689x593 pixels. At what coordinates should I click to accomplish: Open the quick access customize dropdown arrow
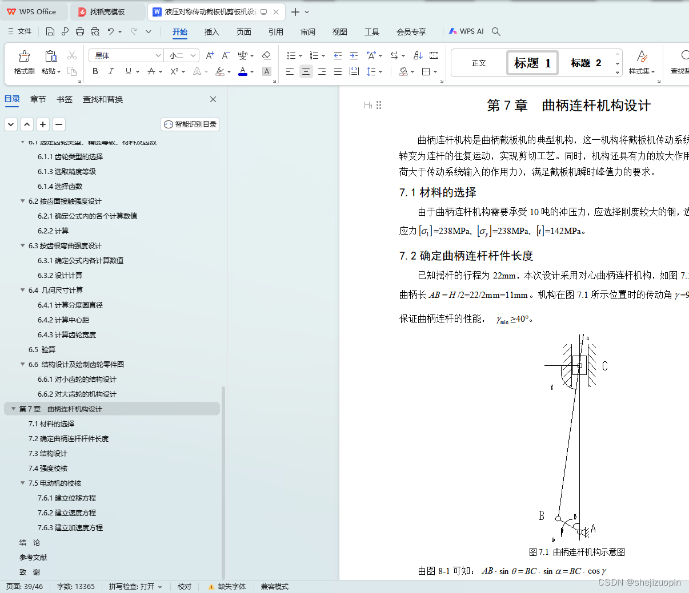point(149,31)
